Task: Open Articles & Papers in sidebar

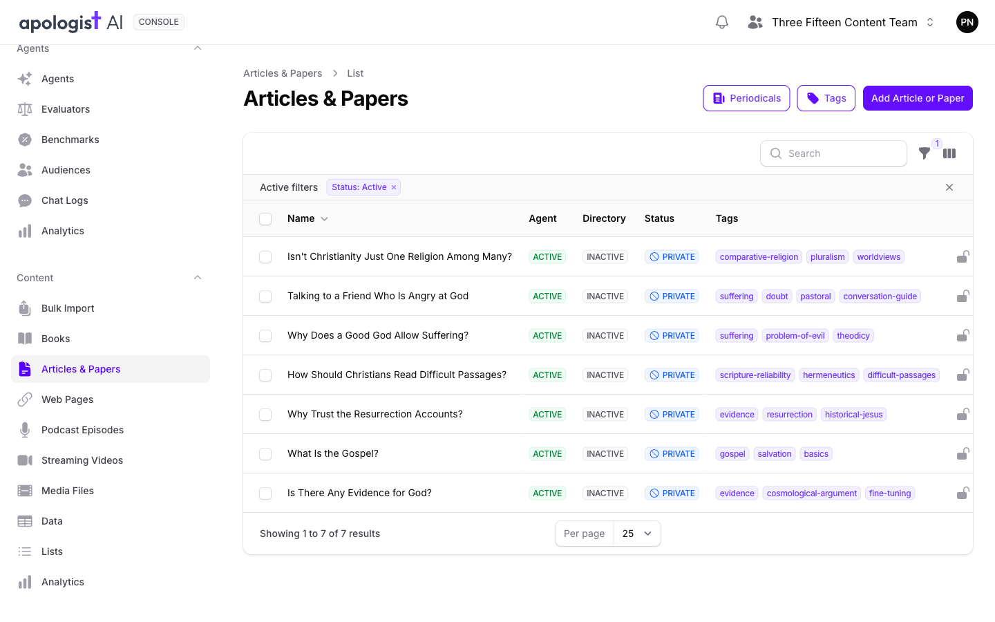Action: pyautogui.click(x=111, y=369)
